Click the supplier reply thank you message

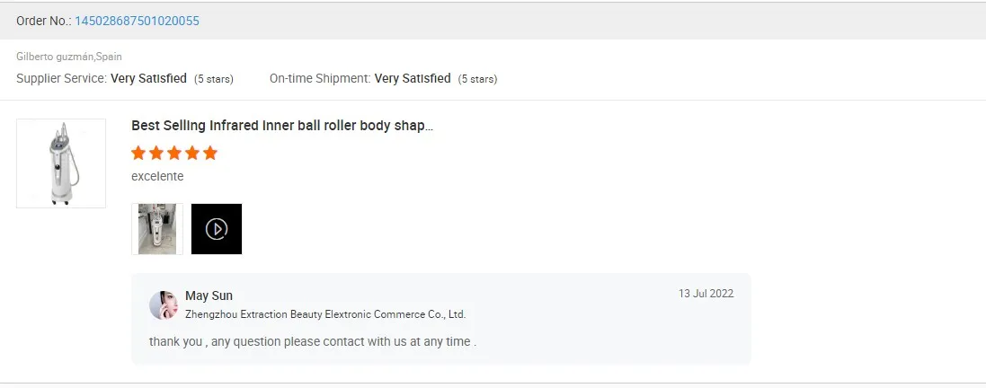(312, 342)
